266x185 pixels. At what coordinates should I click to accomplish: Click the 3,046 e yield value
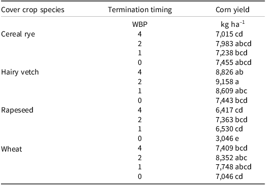click(x=227, y=139)
